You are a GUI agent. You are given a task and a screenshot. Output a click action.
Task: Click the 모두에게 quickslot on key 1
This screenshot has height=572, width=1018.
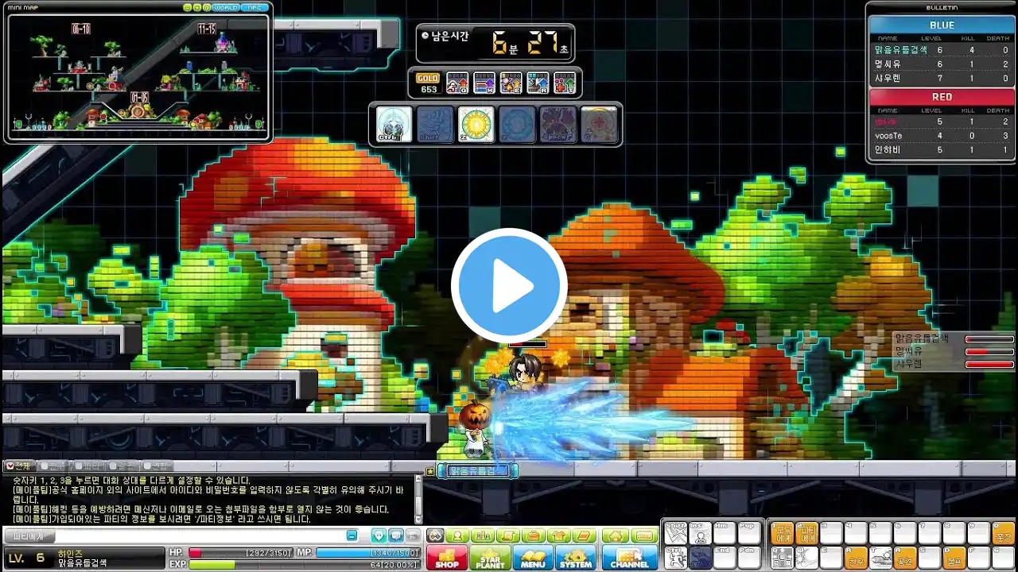tap(781, 533)
